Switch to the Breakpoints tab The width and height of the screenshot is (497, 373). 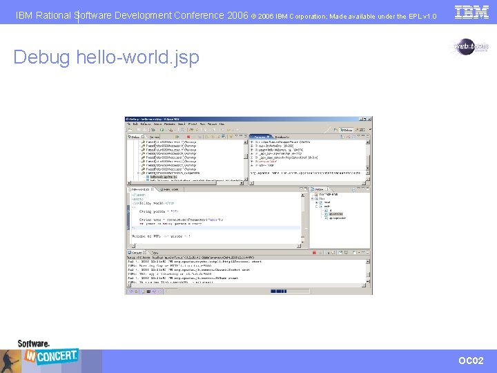[282, 137]
